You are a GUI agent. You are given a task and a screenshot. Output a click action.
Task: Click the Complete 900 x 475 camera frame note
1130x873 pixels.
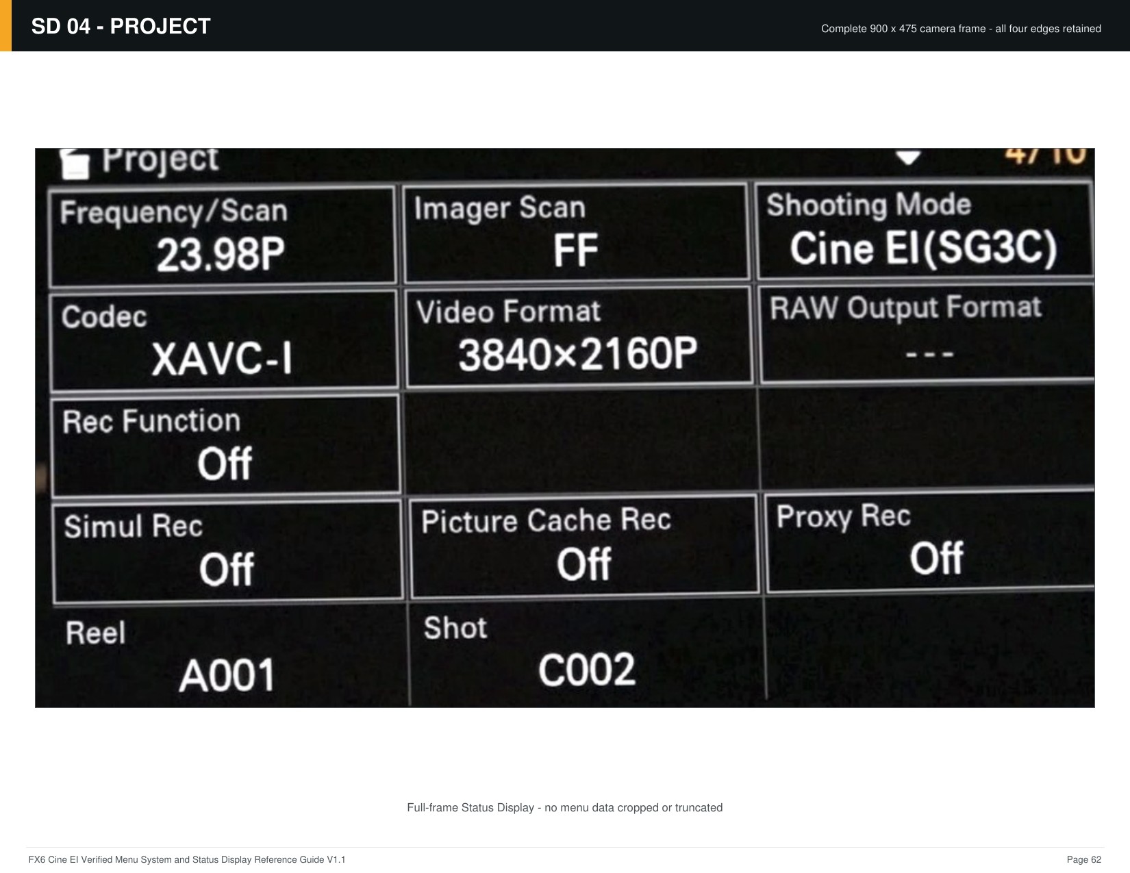point(961,29)
